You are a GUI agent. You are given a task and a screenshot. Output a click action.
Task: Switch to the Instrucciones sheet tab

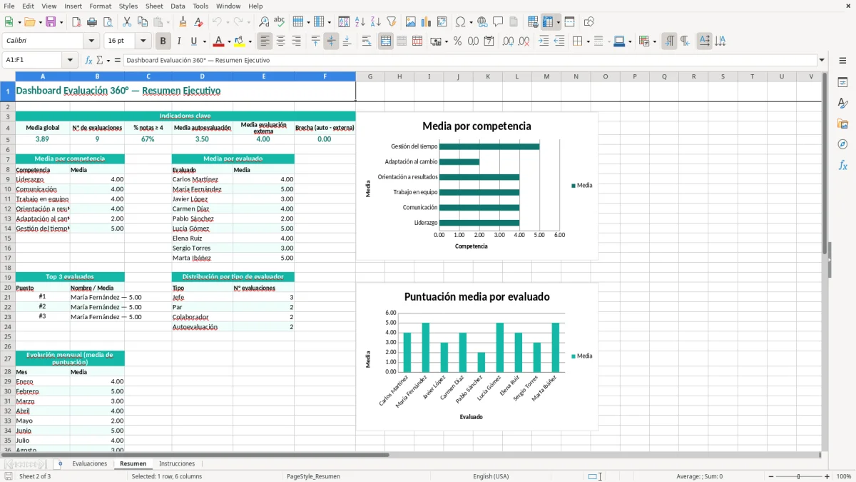[177, 464]
